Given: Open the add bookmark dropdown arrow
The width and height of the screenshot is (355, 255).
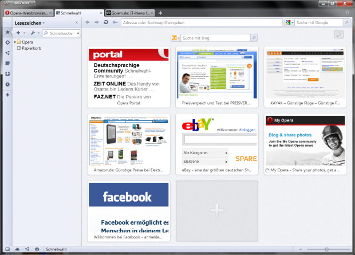Looking at the screenshot, I should coord(24,33).
